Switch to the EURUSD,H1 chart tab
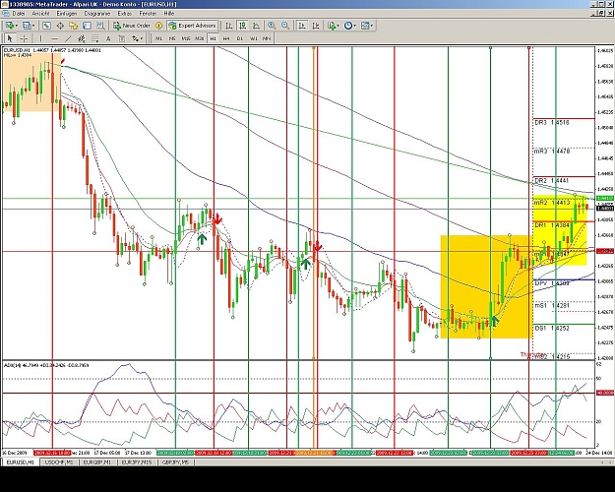The width and height of the screenshot is (615, 492). click(x=21, y=462)
